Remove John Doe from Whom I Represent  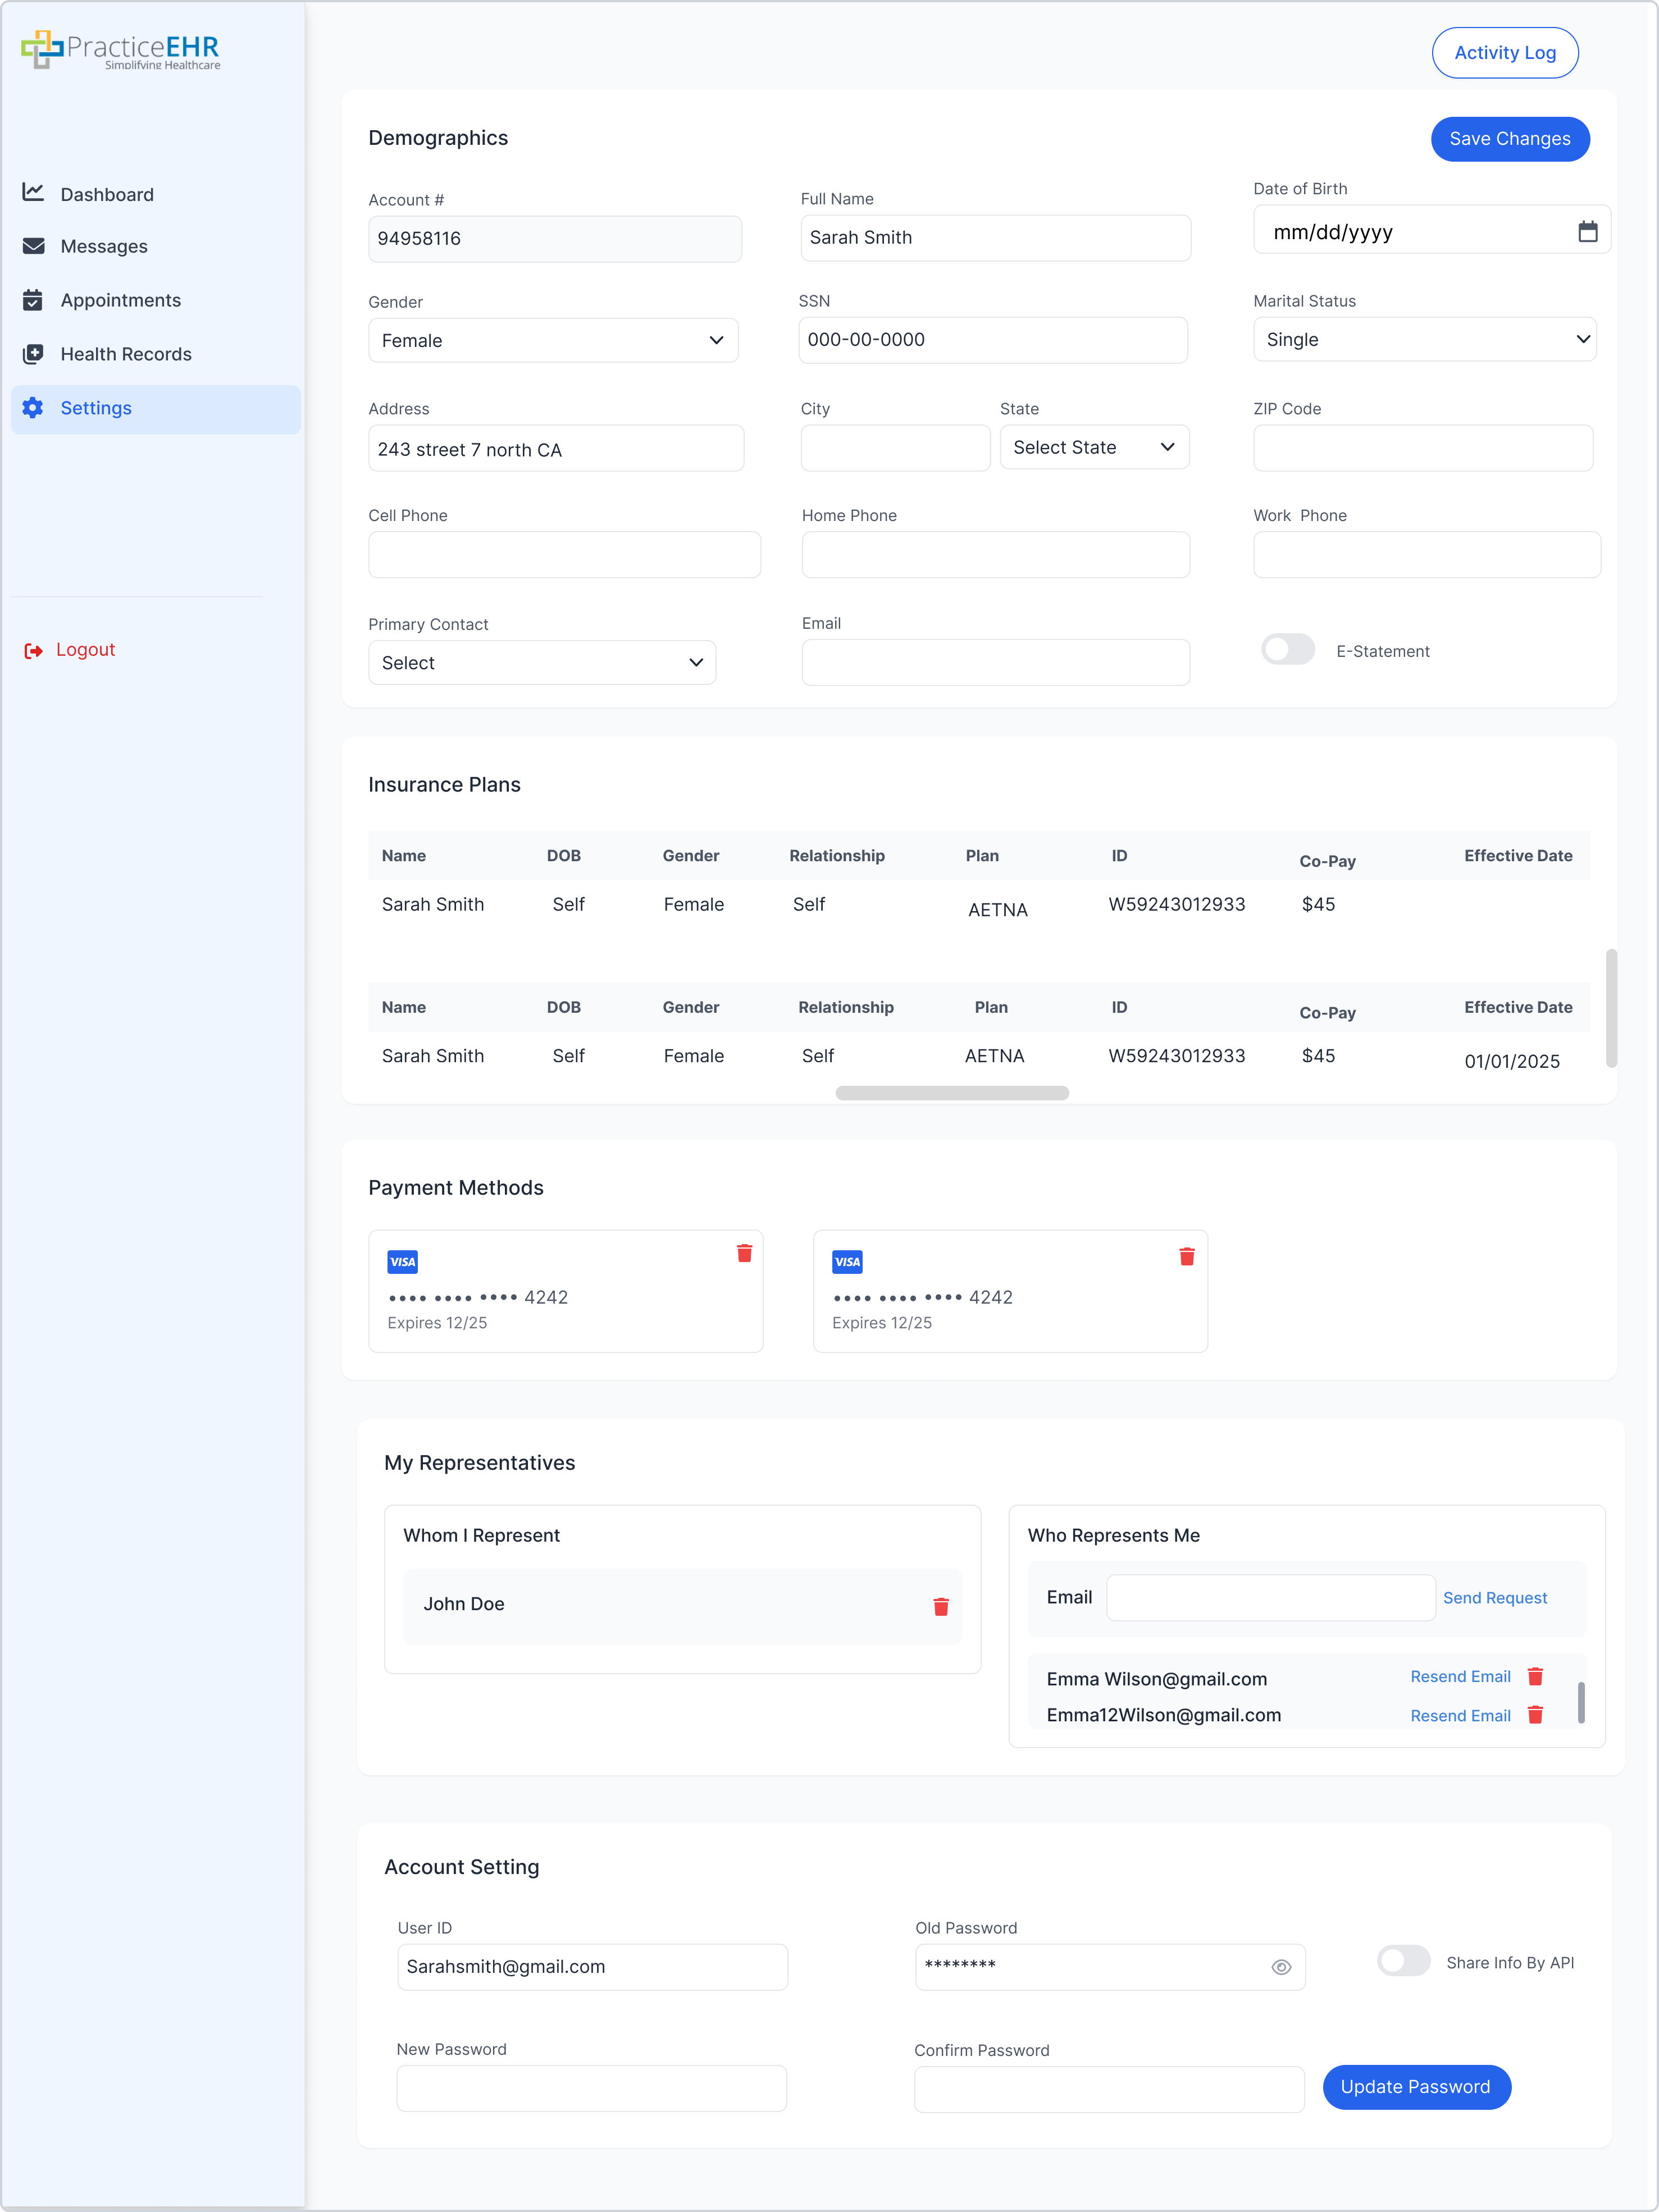coord(941,1606)
